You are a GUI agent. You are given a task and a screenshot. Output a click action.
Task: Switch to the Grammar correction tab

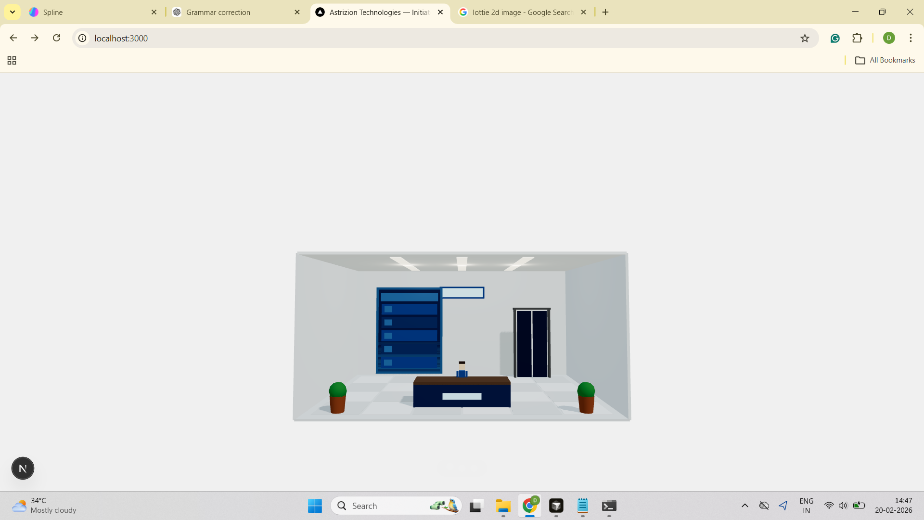coord(231,12)
